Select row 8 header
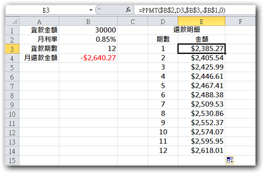This screenshot has width=264, height=174. 12,95
